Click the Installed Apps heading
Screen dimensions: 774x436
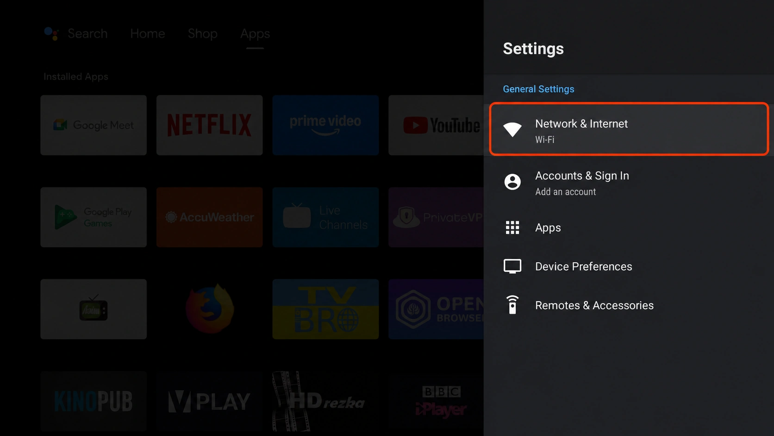[x=76, y=76]
